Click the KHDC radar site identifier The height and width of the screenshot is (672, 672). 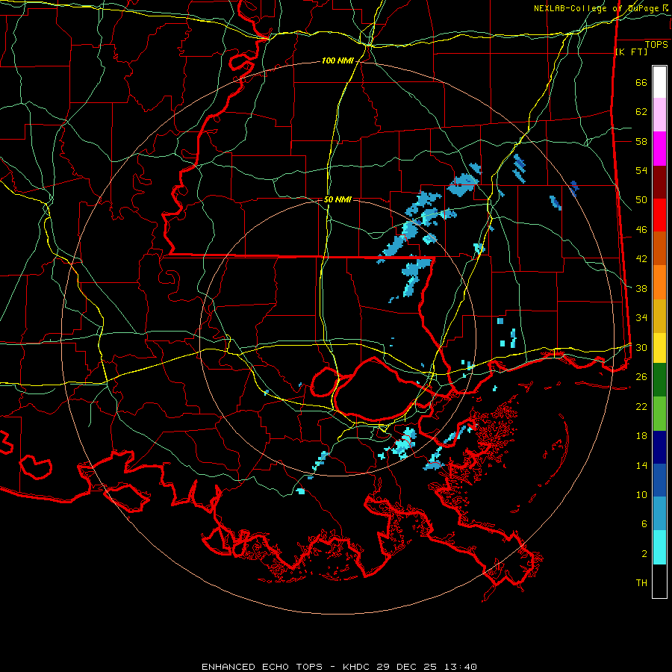point(358,667)
